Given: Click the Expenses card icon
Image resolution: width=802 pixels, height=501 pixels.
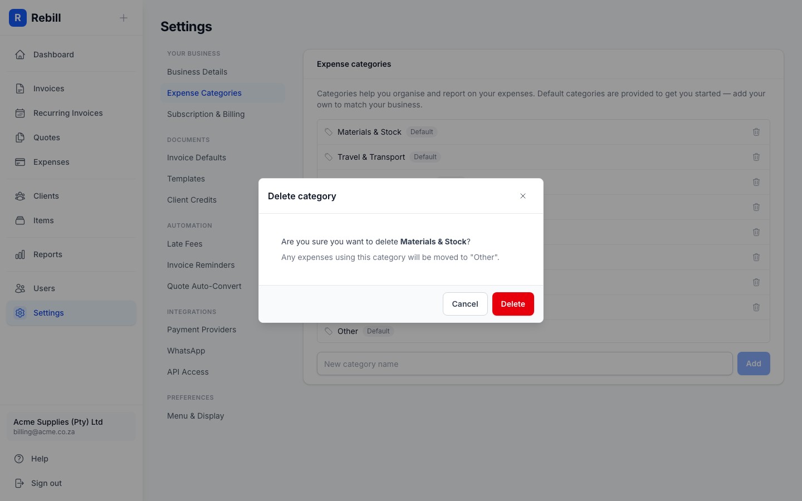Looking at the screenshot, I should click(x=20, y=162).
